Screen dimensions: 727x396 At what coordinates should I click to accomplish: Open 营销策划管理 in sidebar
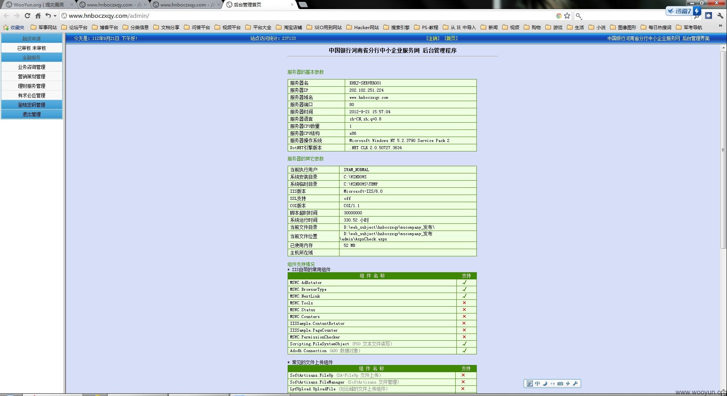tap(32, 76)
